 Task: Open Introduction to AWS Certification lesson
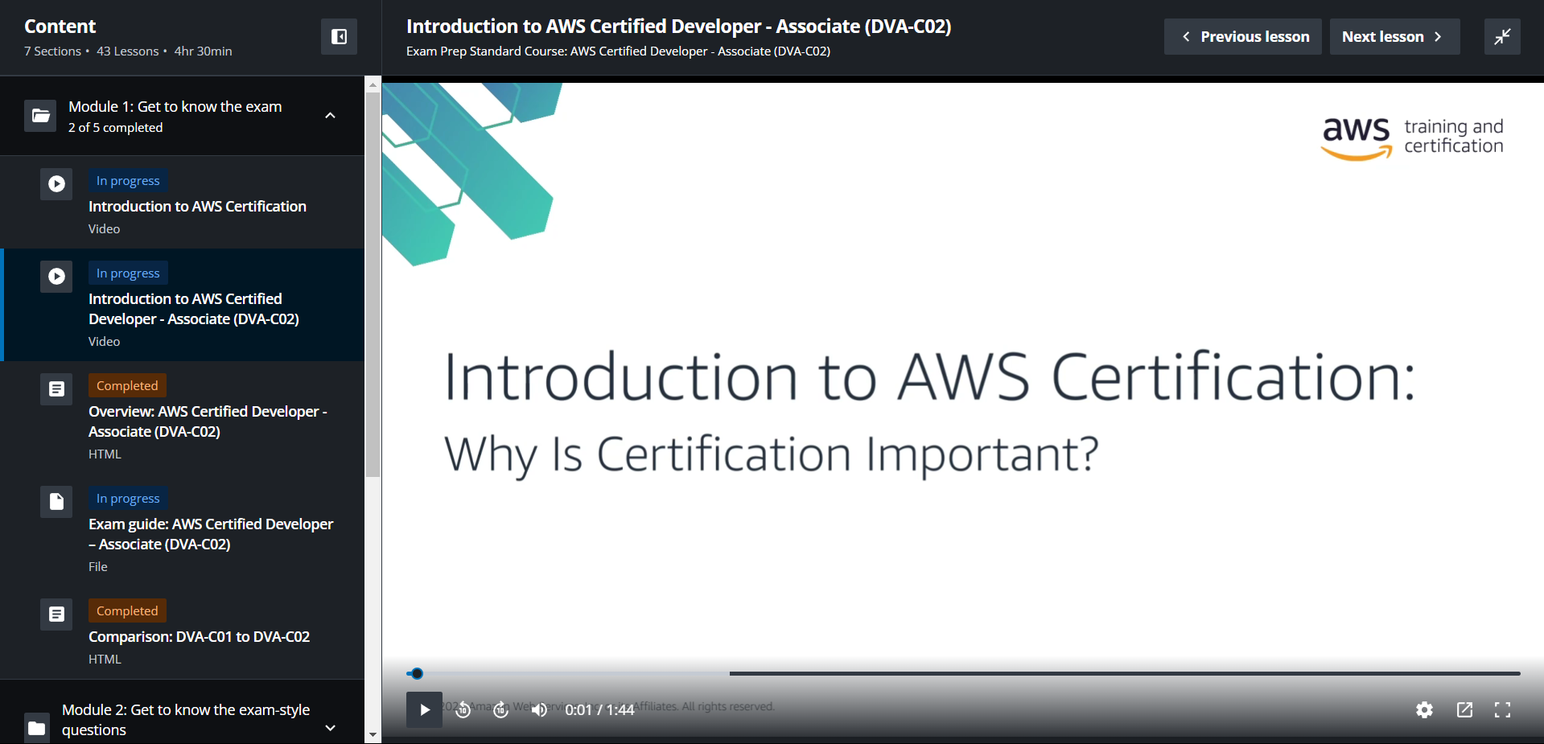[x=197, y=207]
